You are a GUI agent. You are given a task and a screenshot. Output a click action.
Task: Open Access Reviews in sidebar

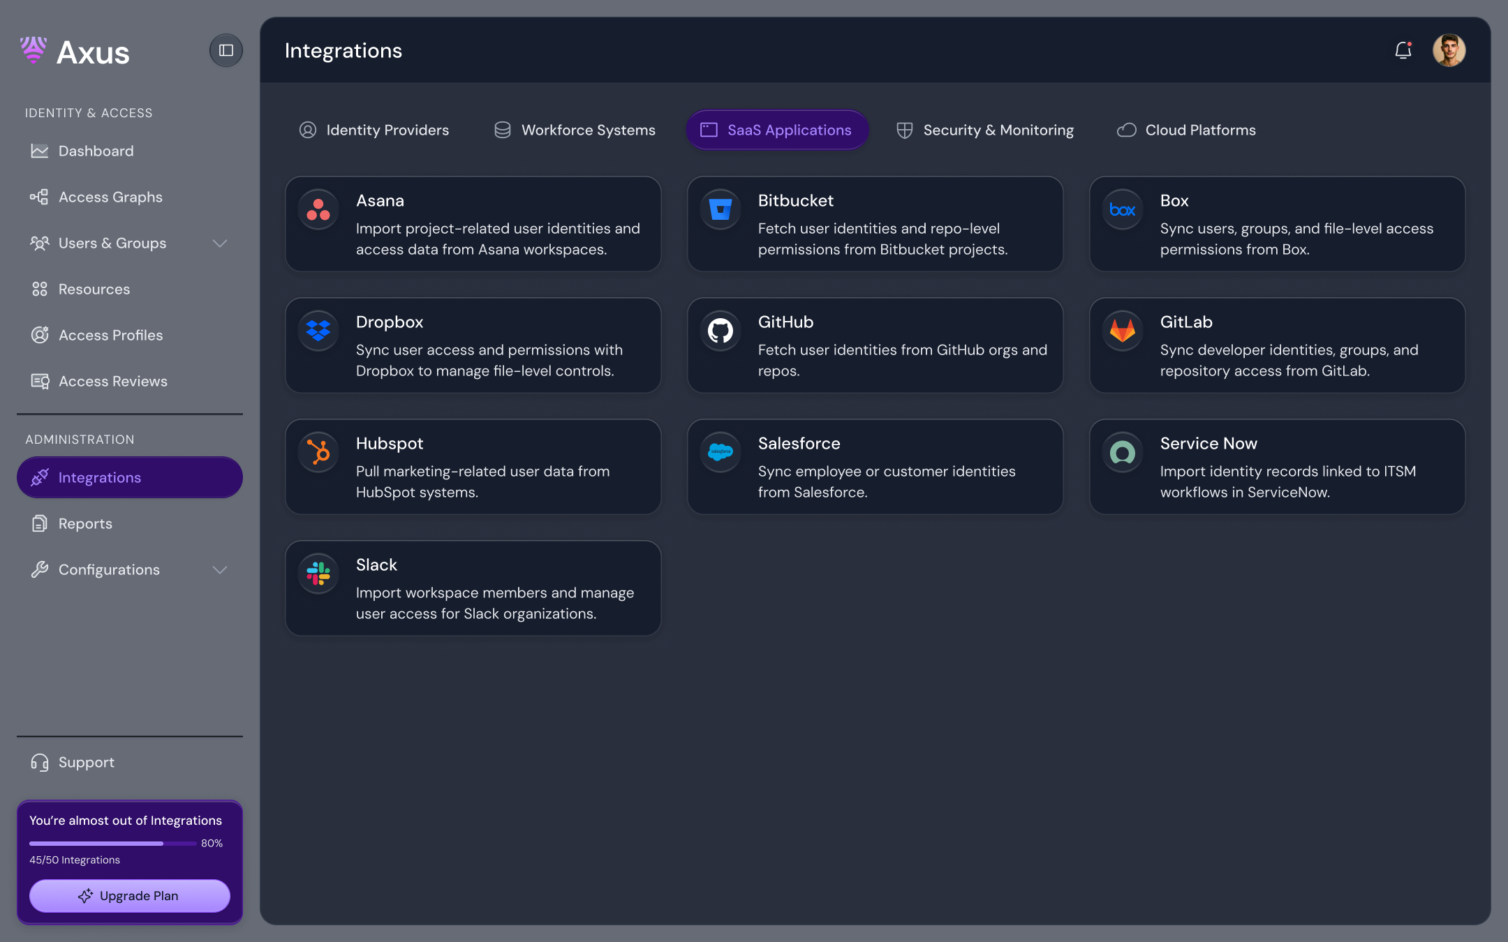click(x=112, y=381)
